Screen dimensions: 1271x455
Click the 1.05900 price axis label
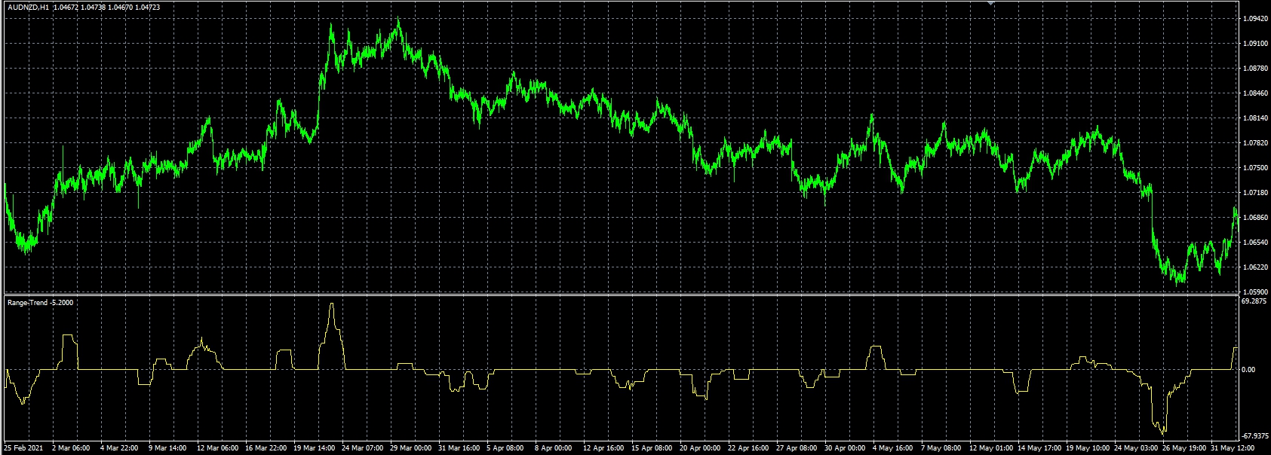[x=1255, y=292]
